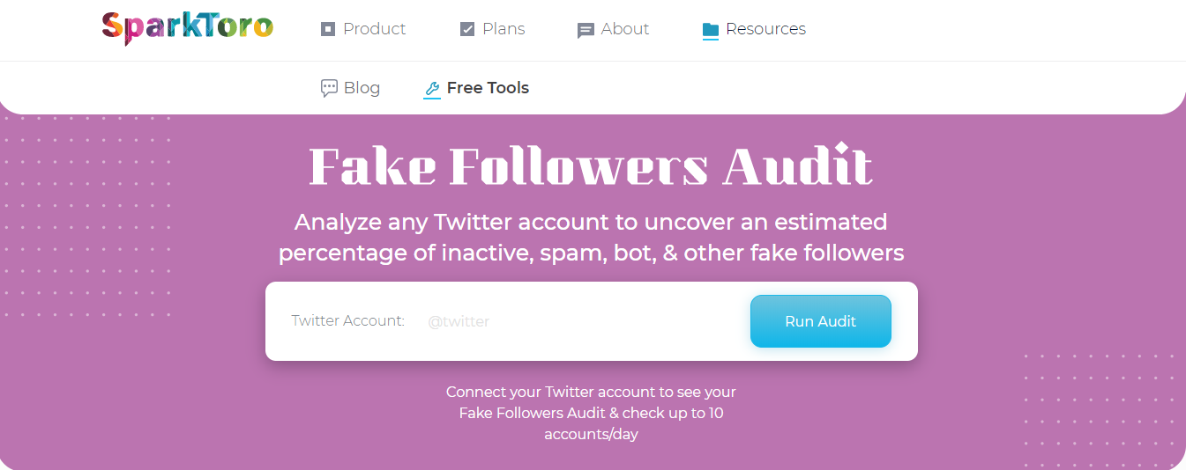1186x470 pixels.
Task: Open the Plans menu label
Action: [503, 29]
